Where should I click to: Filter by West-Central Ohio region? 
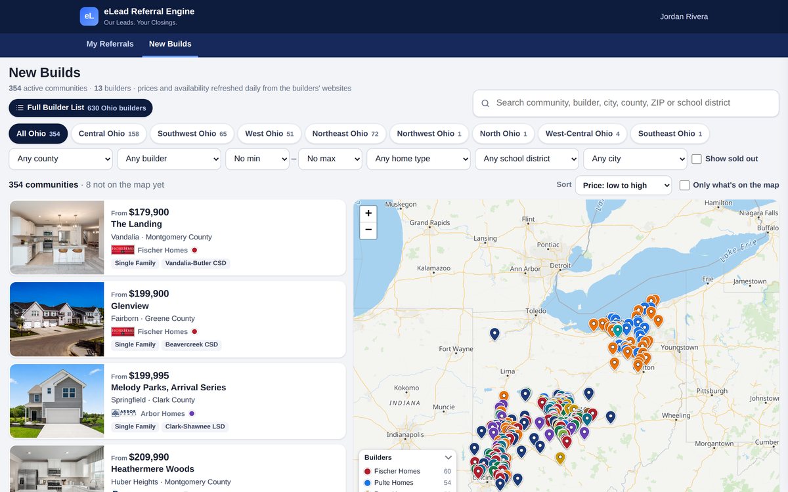pos(582,133)
